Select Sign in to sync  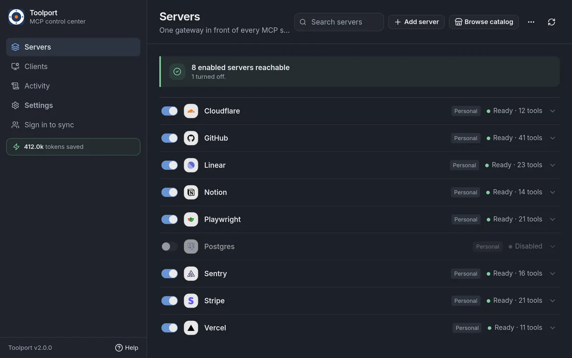[74, 125]
